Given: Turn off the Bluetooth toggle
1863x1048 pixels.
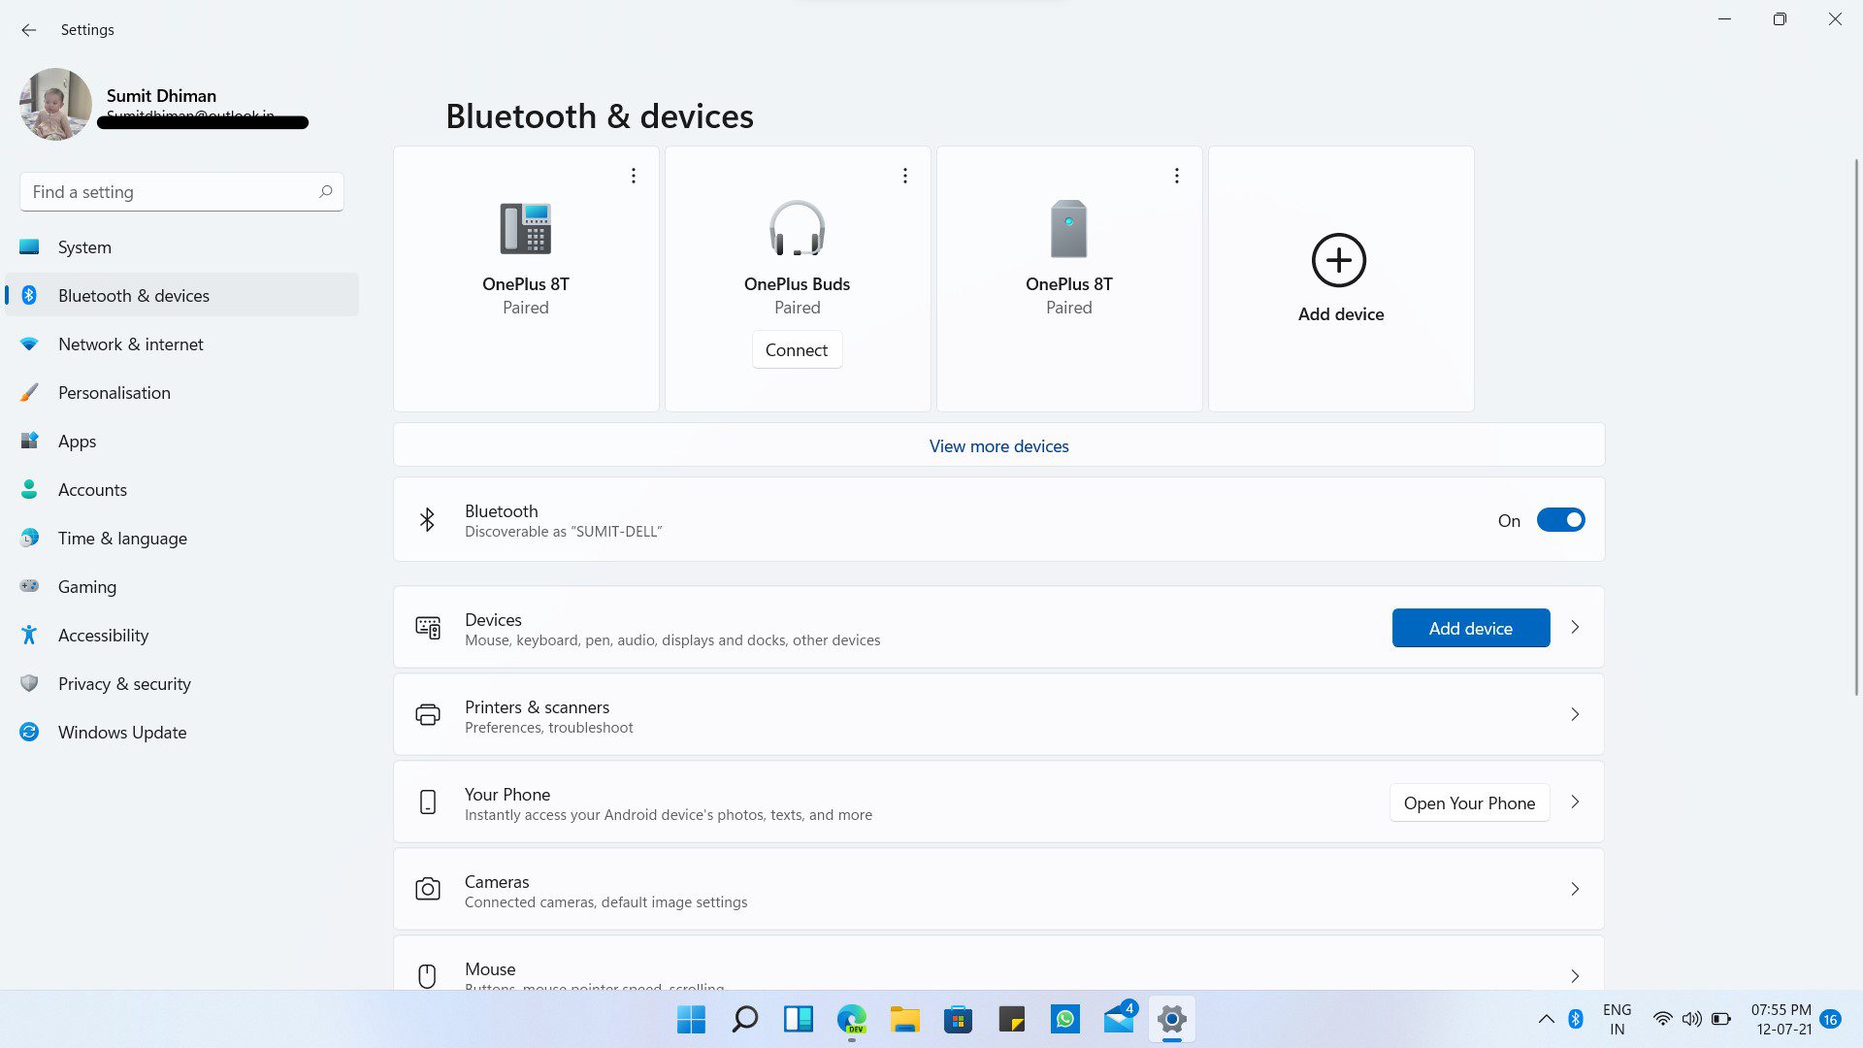Looking at the screenshot, I should coord(1560,519).
